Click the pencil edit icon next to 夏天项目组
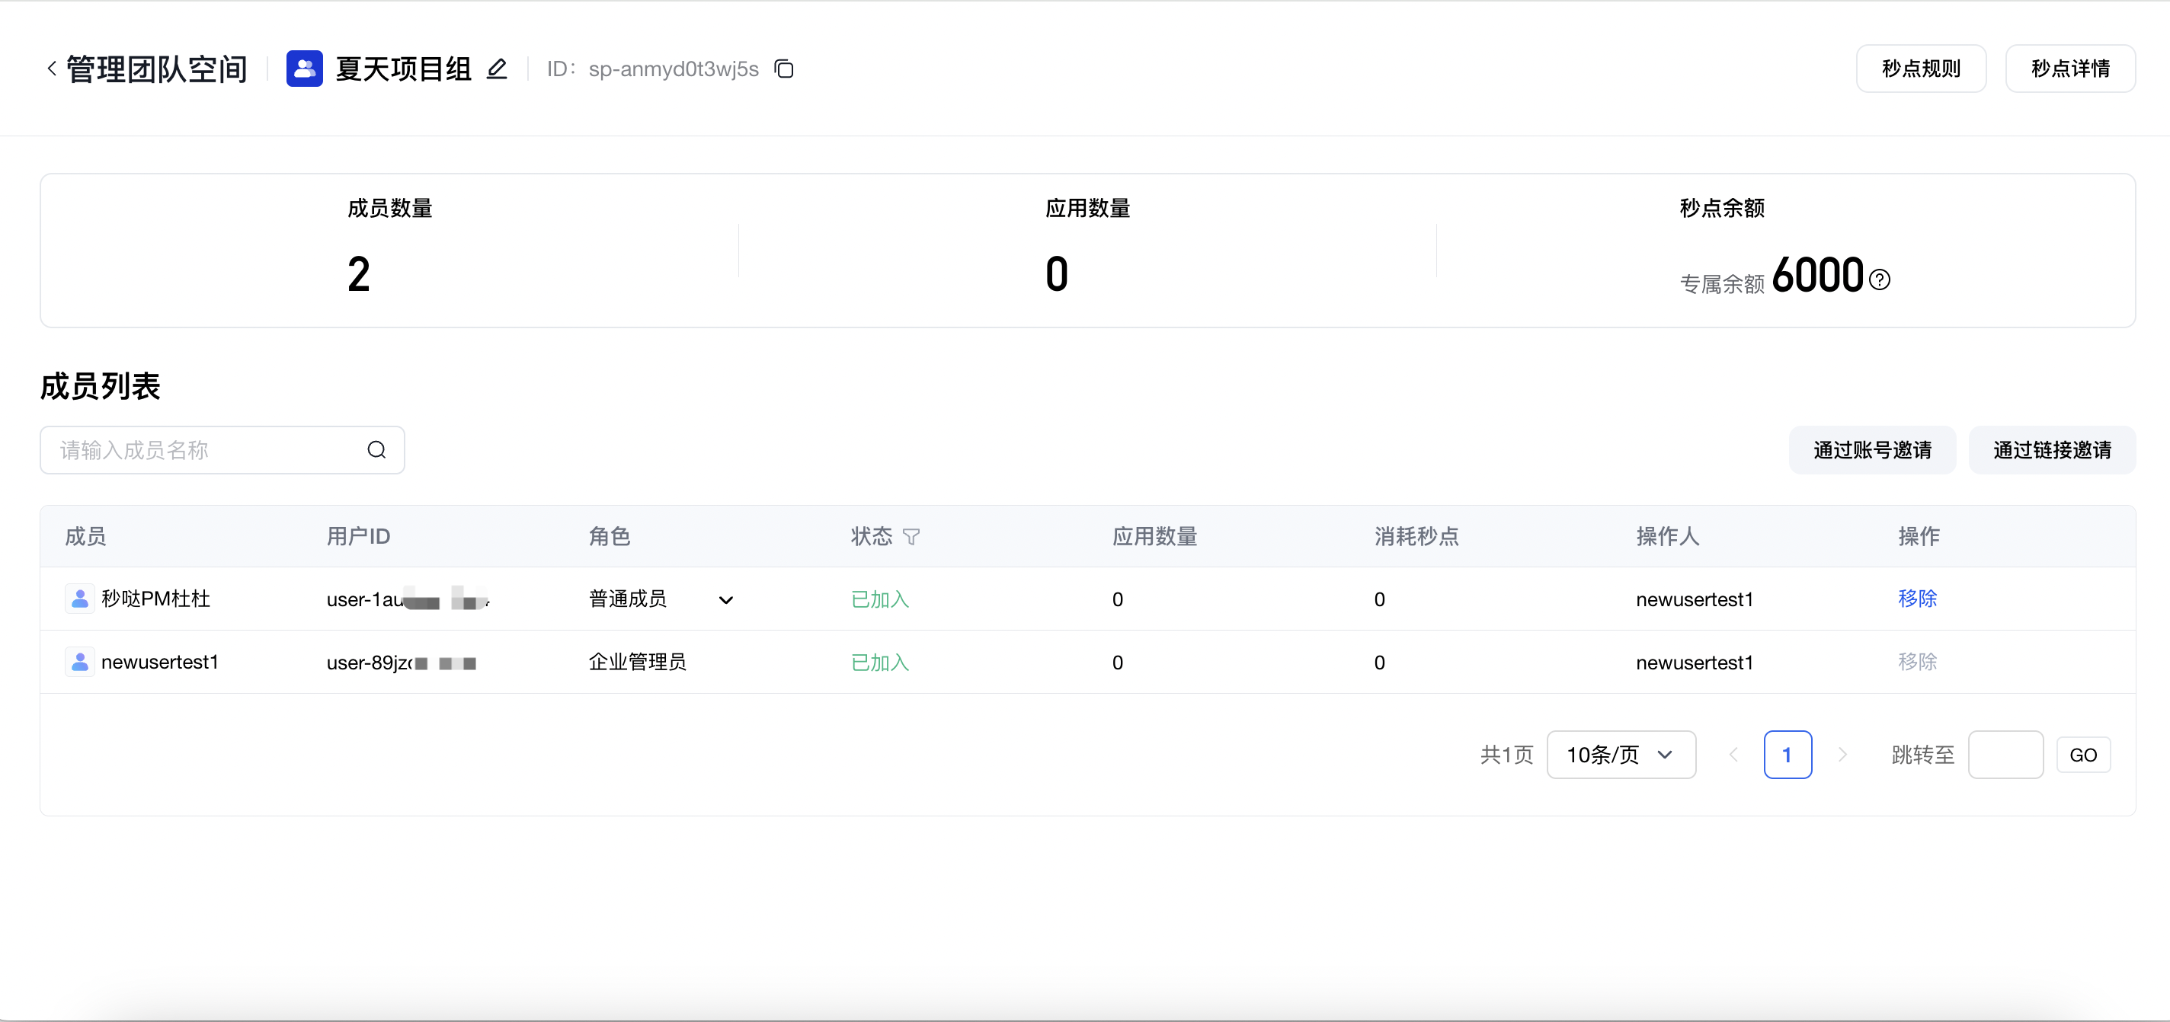This screenshot has height=1022, width=2170. 497,69
